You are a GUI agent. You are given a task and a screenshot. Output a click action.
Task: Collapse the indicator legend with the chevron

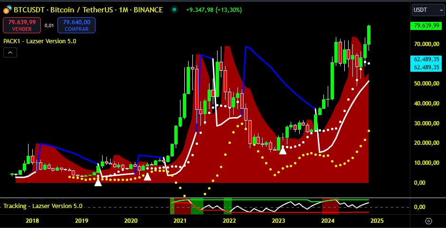pos(10,53)
